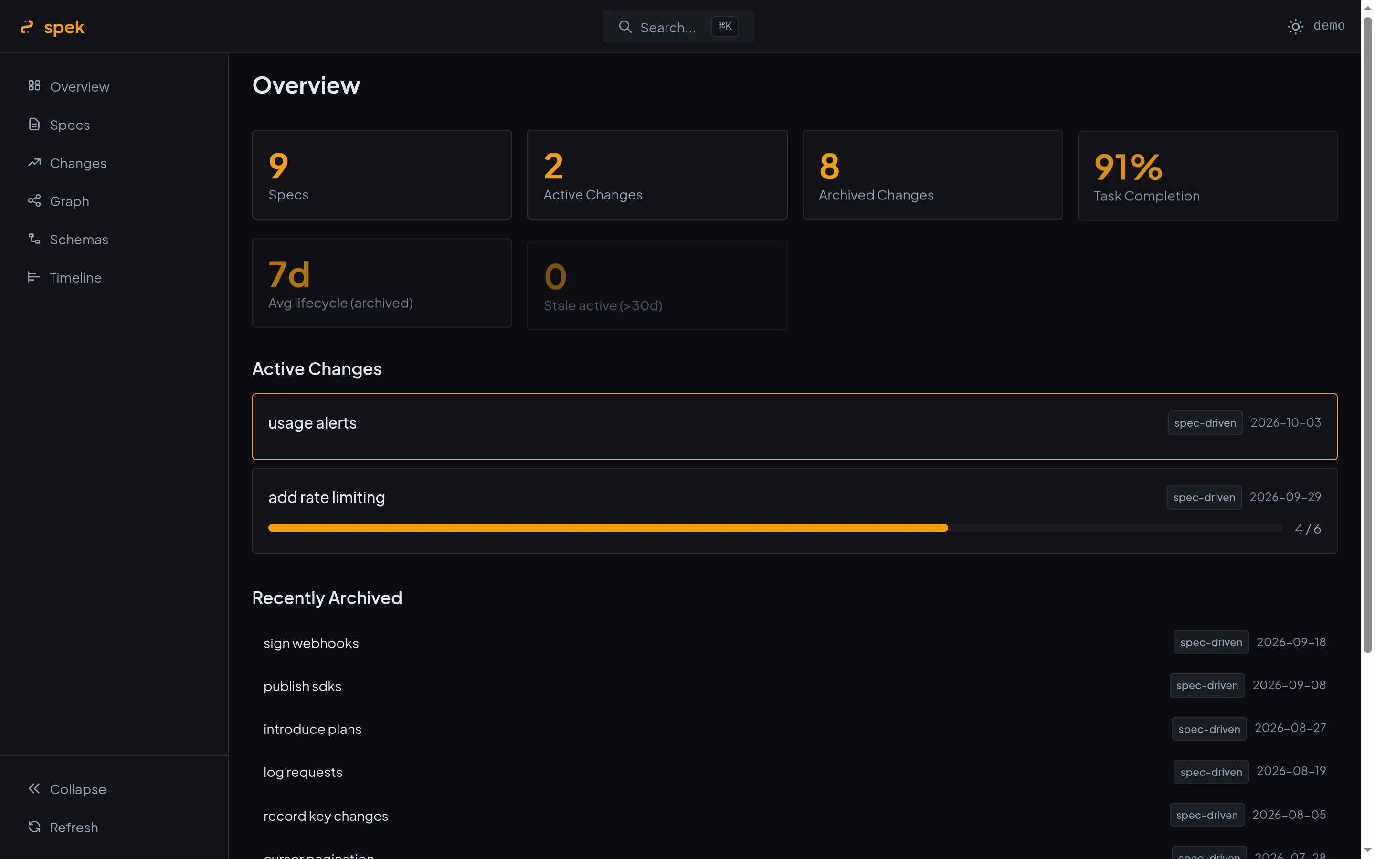Focus the Search input field
This screenshot has width=1375, height=859.
(678, 27)
